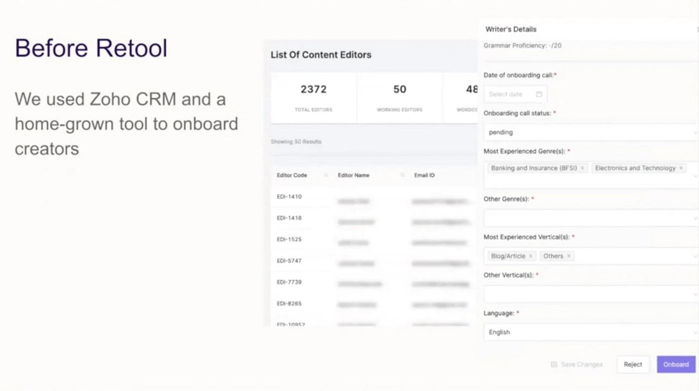Remove the Blog/Article vertical tag
Image resolution: width=699 pixels, height=391 pixels.
tap(530, 256)
